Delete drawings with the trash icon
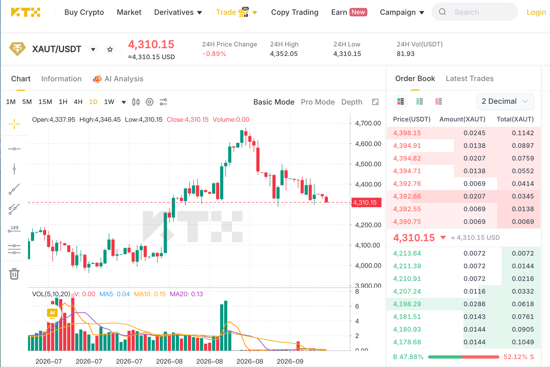Image resolution: width=550 pixels, height=367 pixels. [14, 274]
